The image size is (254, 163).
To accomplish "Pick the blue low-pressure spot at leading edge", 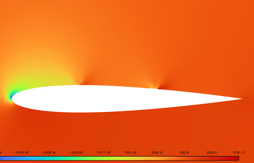I will coord(12,97).
